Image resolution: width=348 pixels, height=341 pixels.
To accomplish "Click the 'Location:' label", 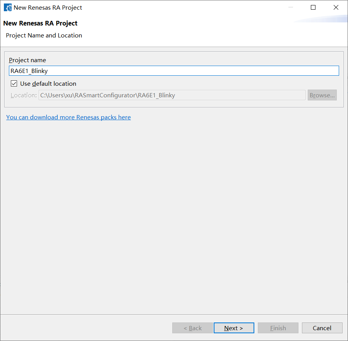I will [x=24, y=95].
